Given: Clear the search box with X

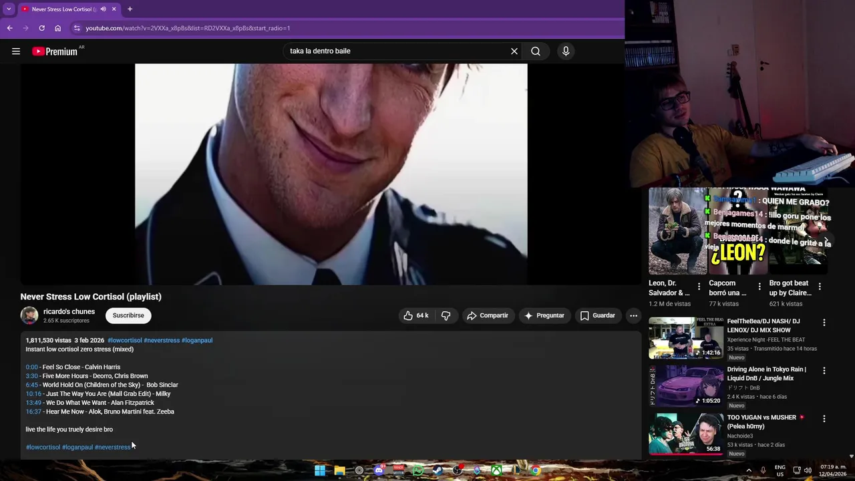Looking at the screenshot, I should (514, 51).
